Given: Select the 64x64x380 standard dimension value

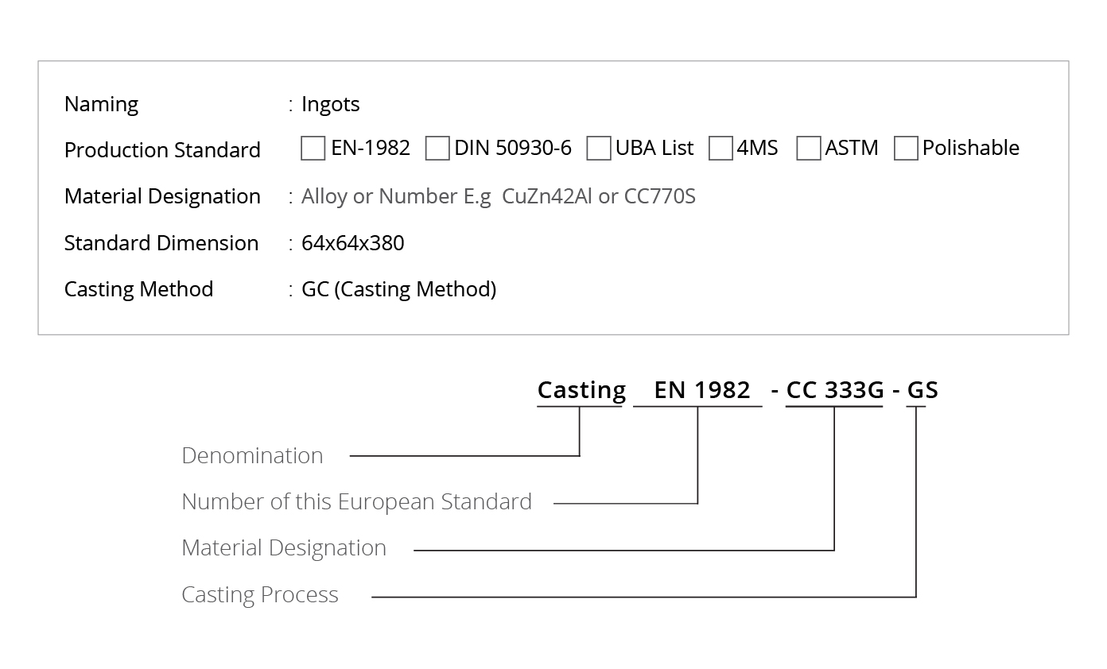Looking at the screenshot, I should point(353,243).
